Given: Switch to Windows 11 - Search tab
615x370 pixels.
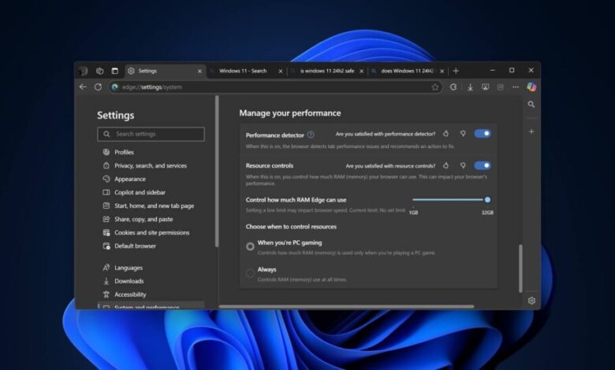Looking at the screenshot, I should click(x=243, y=71).
